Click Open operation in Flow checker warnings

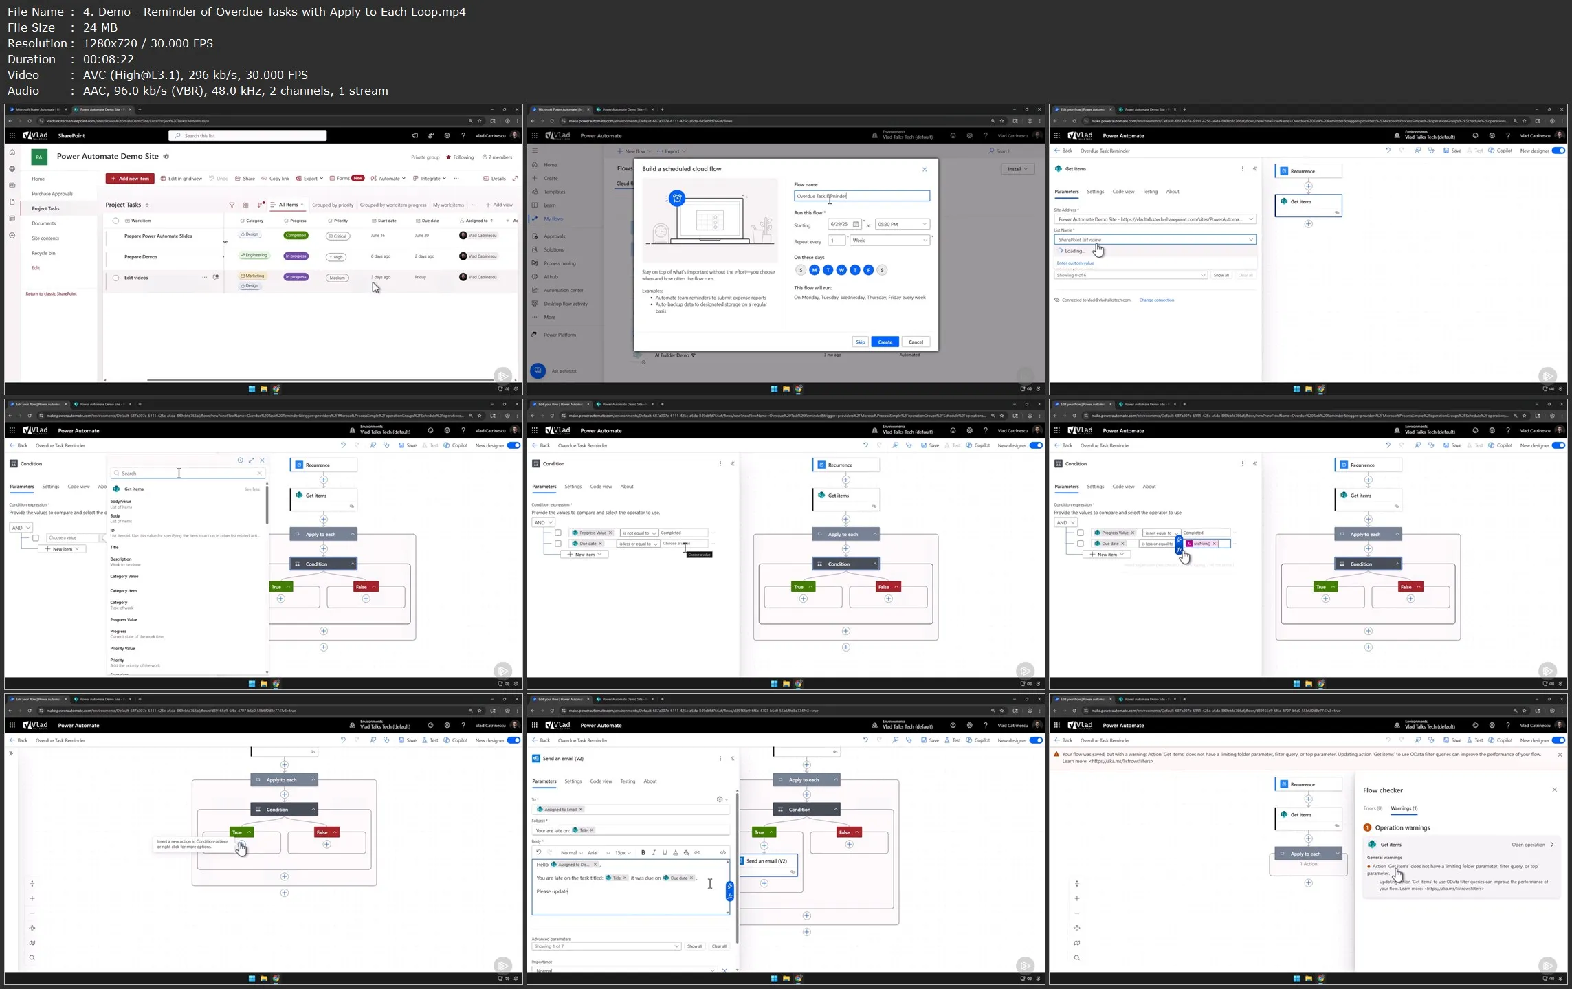(x=1531, y=845)
